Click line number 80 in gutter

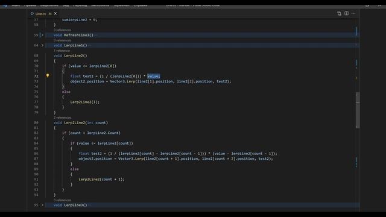point(36,122)
